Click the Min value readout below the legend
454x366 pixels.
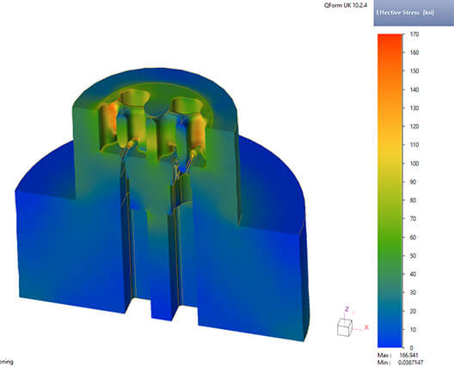click(x=410, y=363)
